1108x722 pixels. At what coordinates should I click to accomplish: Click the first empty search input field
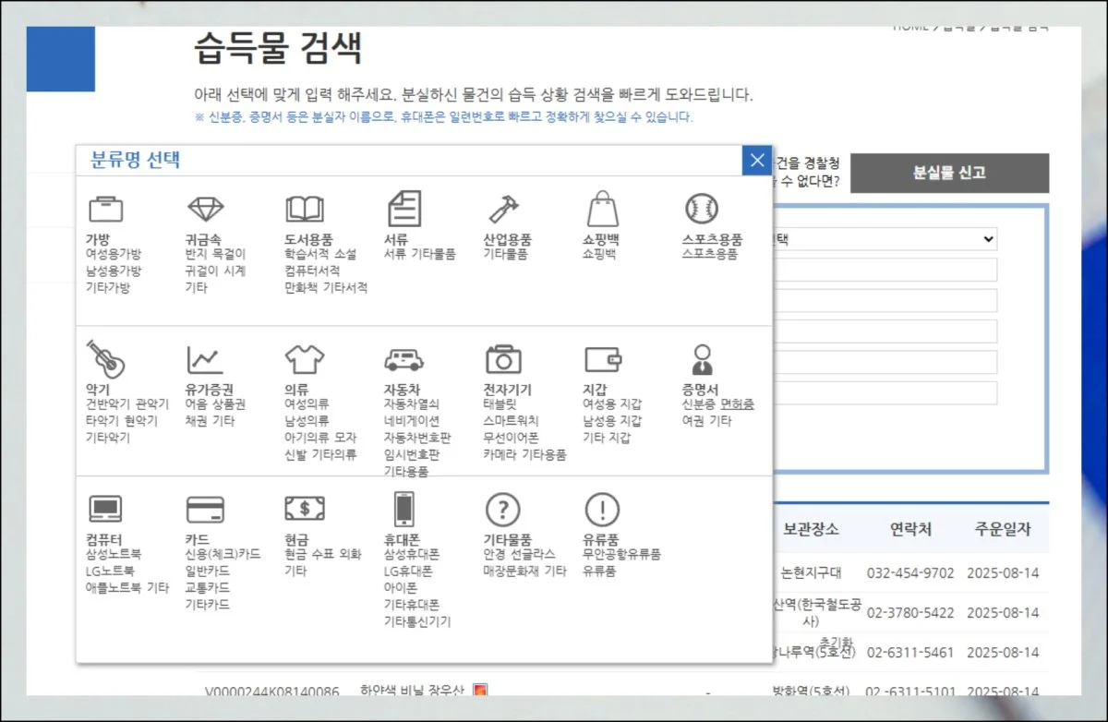coord(884,270)
